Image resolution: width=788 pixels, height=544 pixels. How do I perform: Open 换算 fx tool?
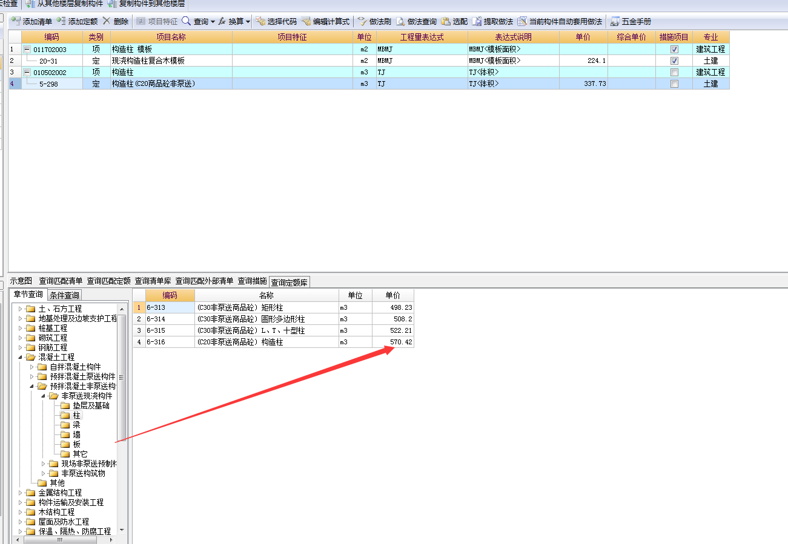[222, 21]
